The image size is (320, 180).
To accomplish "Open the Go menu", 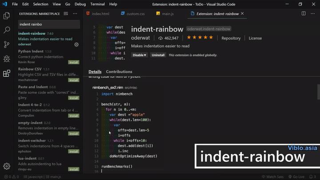I will (68, 4).
